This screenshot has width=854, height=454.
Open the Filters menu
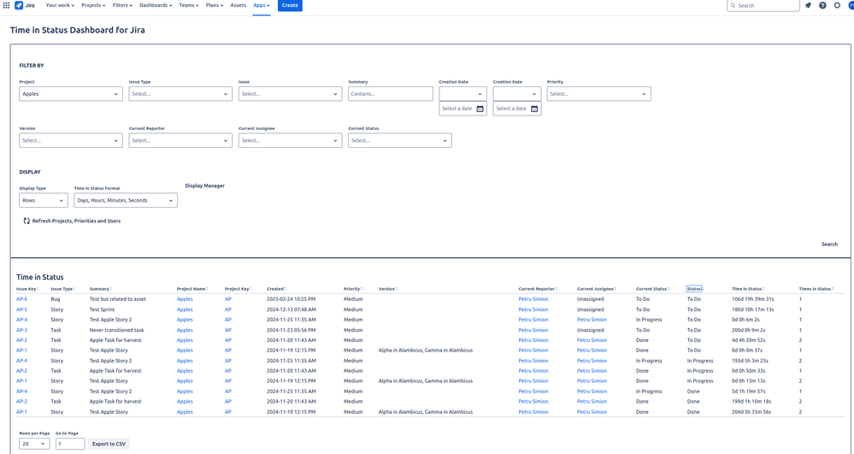pyautogui.click(x=122, y=5)
